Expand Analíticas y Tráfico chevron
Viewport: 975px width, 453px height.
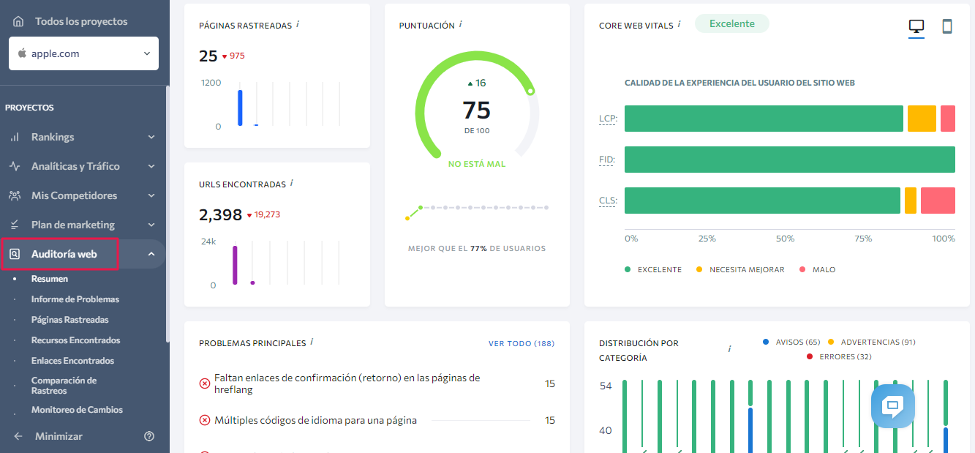click(x=151, y=166)
